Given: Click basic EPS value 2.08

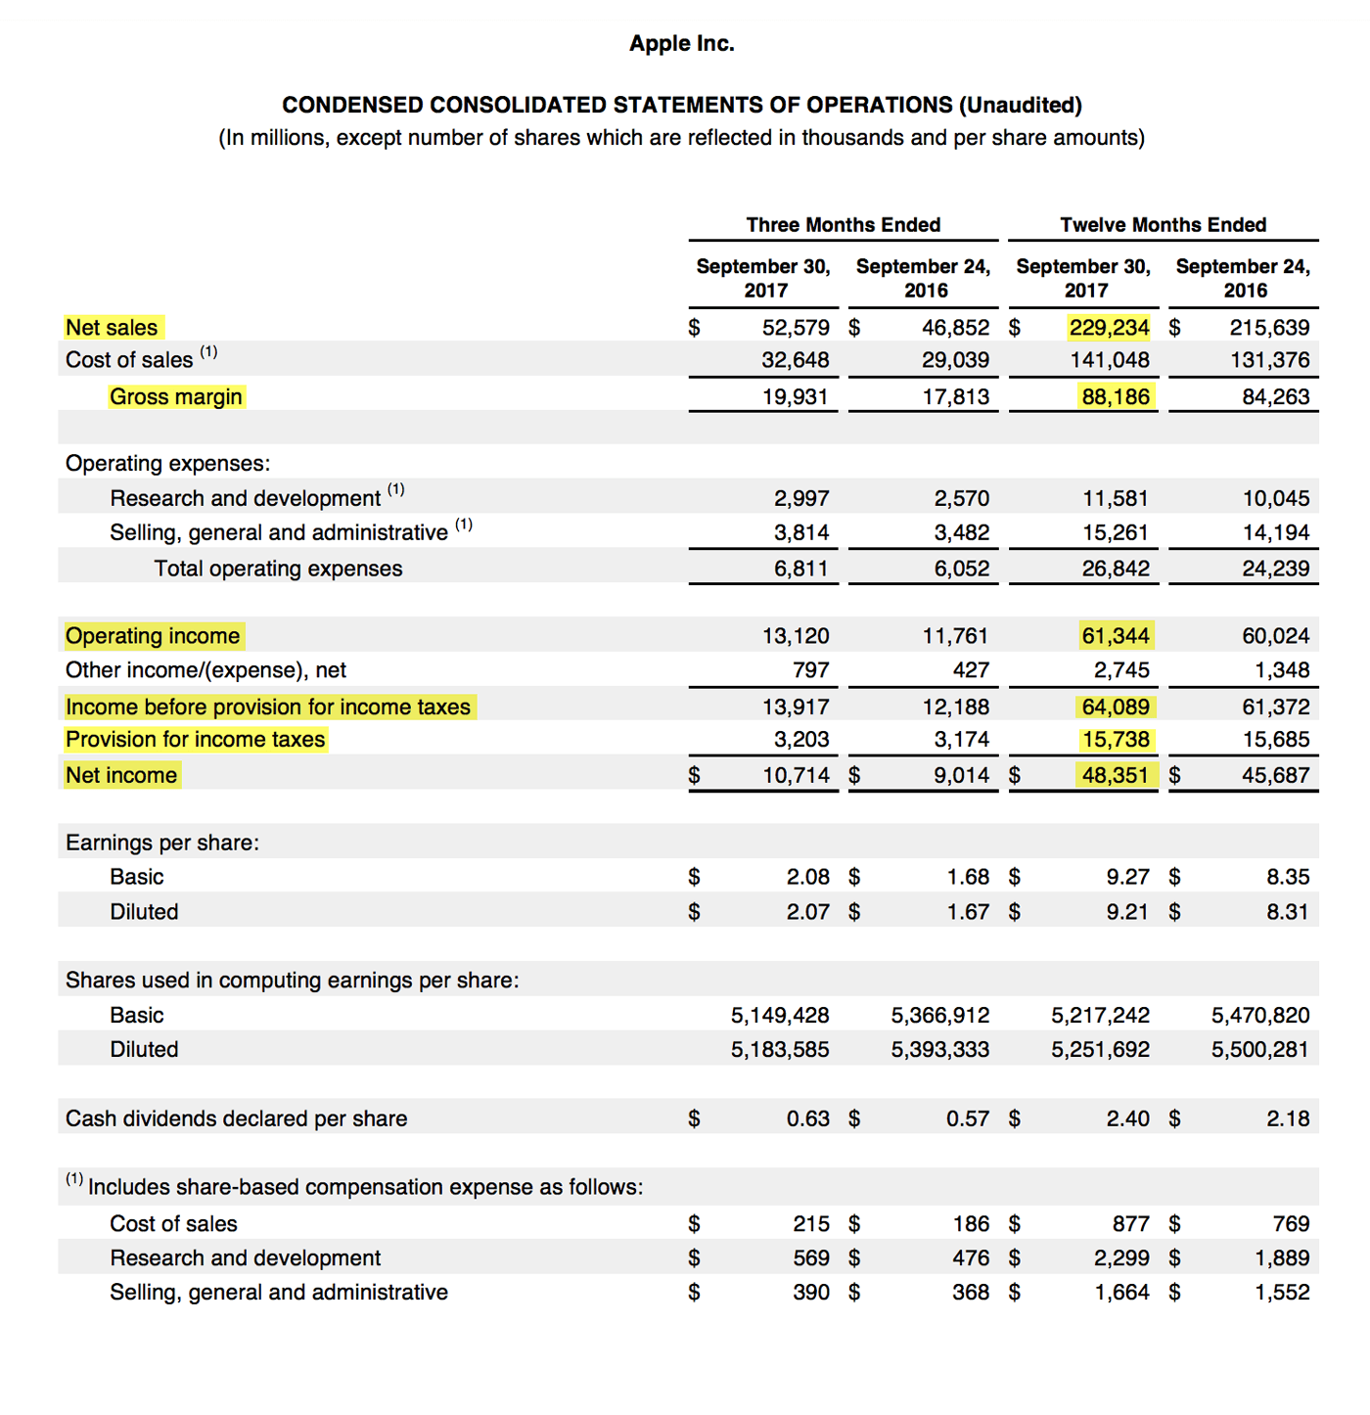Looking at the screenshot, I should pos(808,877).
